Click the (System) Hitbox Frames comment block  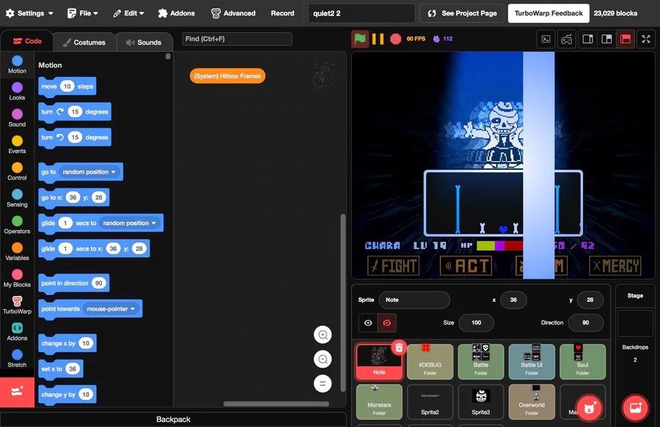click(x=227, y=76)
